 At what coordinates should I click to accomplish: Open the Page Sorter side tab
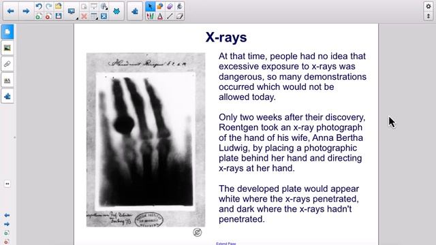tap(7, 32)
